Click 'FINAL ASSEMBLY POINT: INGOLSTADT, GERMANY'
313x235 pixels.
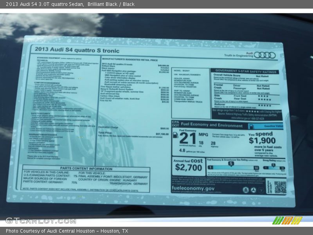pos(113,177)
